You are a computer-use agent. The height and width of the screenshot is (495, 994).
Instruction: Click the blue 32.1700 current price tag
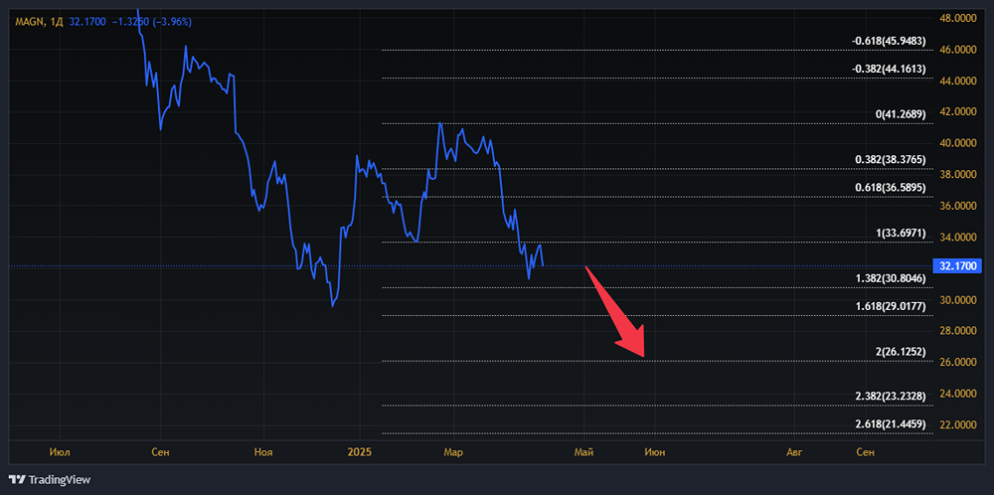point(961,265)
